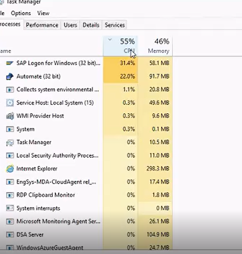The height and width of the screenshot is (254, 242).
Task: Select Service Host: Local System (15) row
Action: tap(86, 103)
